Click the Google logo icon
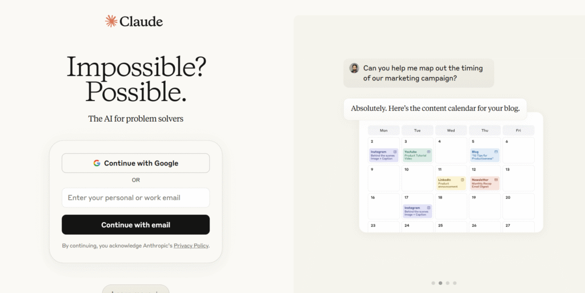This screenshot has width=585, height=293. tap(97, 163)
